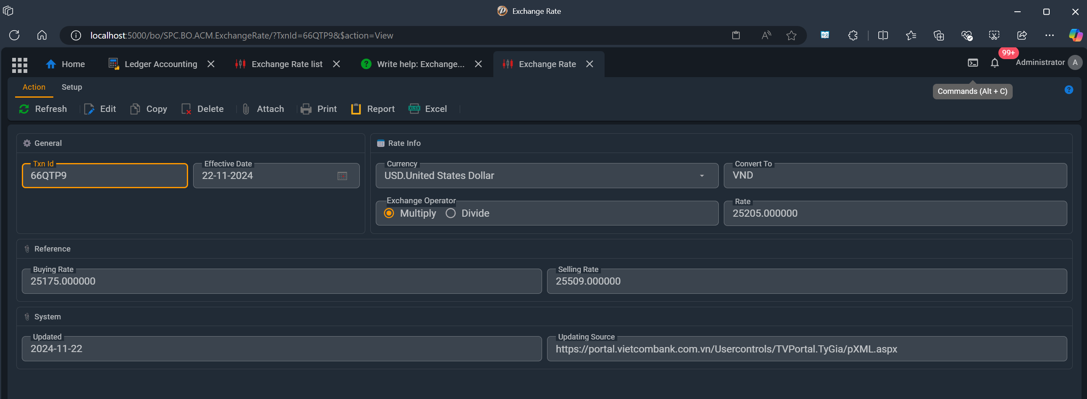This screenshot has height=399, width=1087.
Task: Open the Administrator user avatar
Action: [x=1075, y=62]
